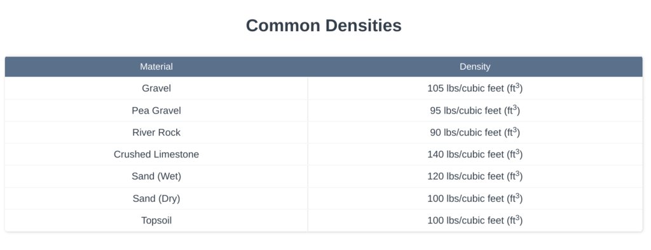Click the Common Densities heading
Image resolution: width=651 pixels, height=250 pixels.
324,25
